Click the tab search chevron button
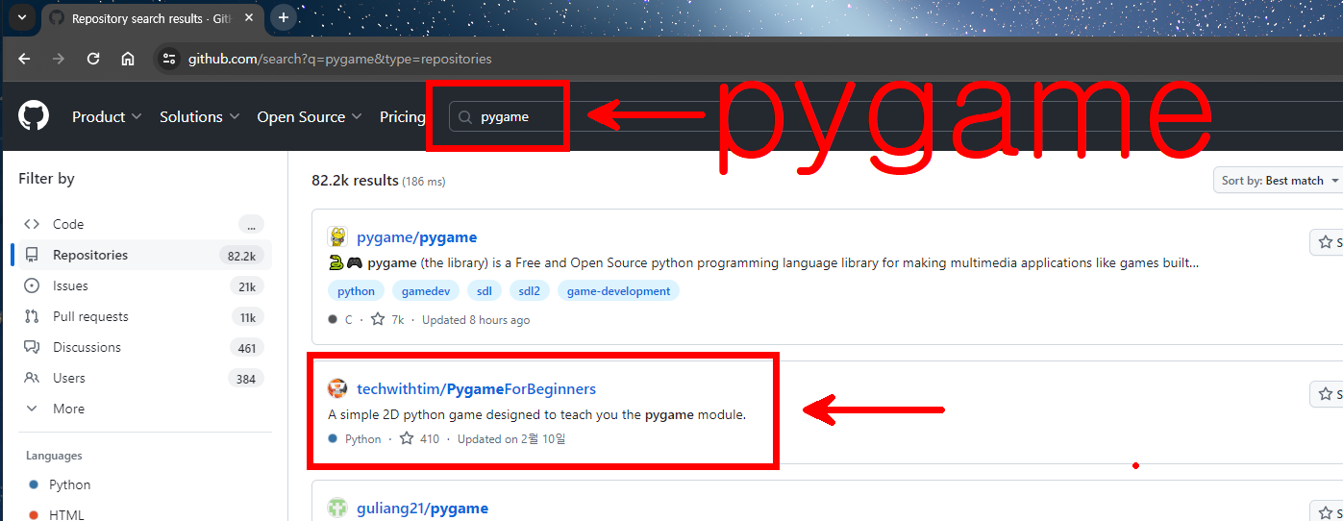 tap(20, 17)
